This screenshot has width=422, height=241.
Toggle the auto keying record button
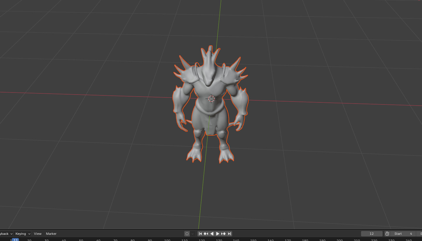[187, 234]
